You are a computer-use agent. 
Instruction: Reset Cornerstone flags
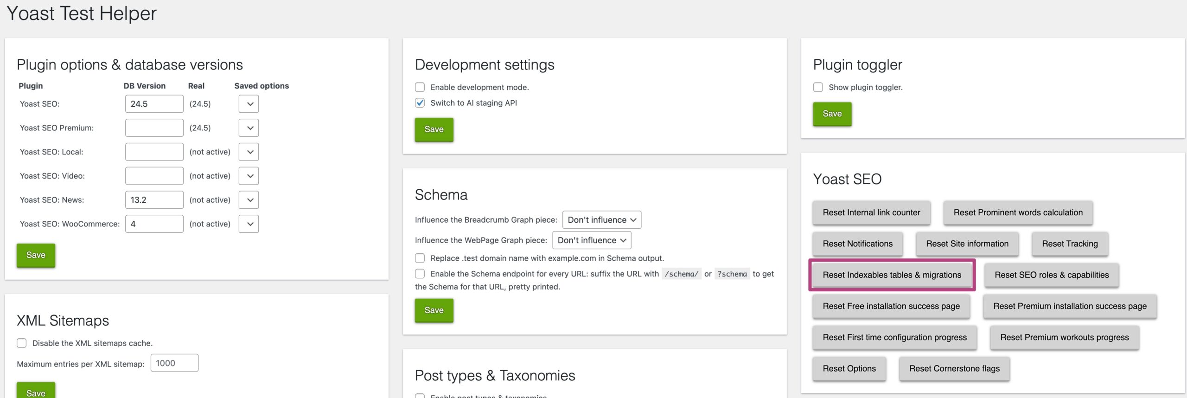coord(953,368)
